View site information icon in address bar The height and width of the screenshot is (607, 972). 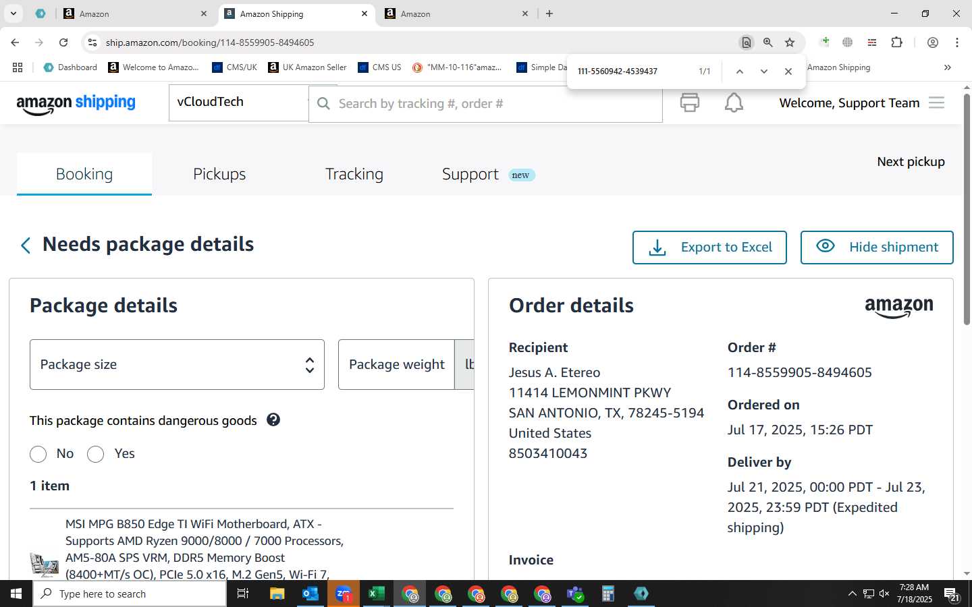[92, 42]
